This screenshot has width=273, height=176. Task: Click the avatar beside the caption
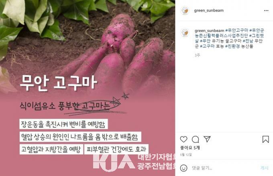(x=185, y=33)
